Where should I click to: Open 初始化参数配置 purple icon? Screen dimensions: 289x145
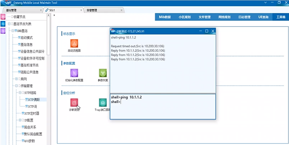(x=74, y=73)
